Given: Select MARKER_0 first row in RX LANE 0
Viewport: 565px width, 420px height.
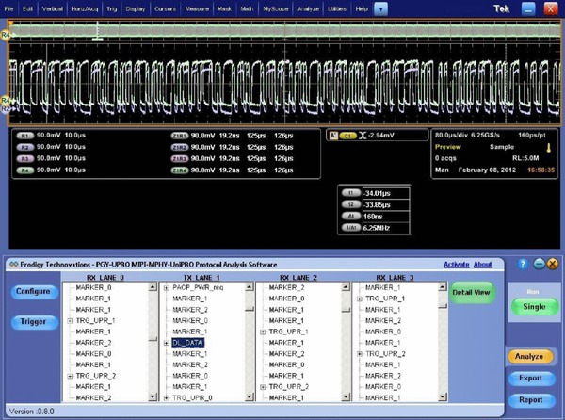Looking at the screenshot, I should tap(93, 287).
